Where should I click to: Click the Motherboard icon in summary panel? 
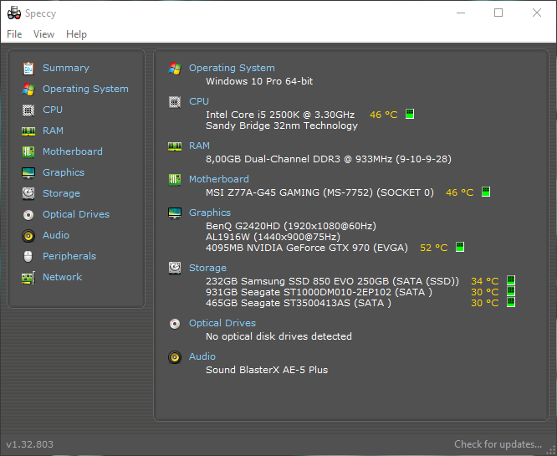175,180
